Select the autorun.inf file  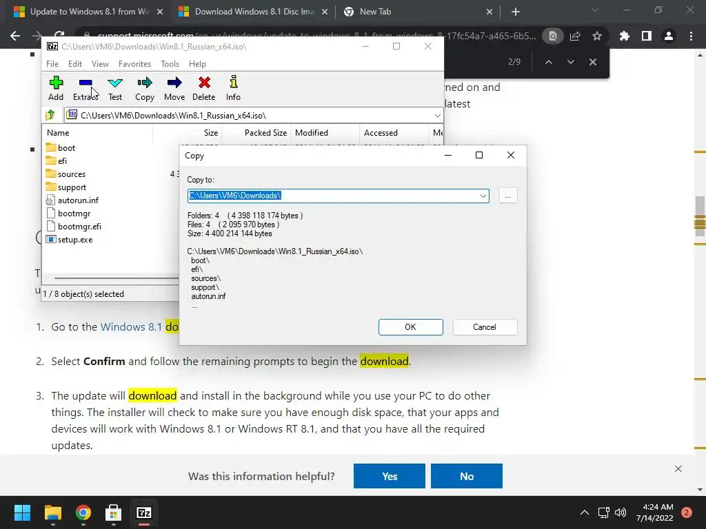pos(78,200)
